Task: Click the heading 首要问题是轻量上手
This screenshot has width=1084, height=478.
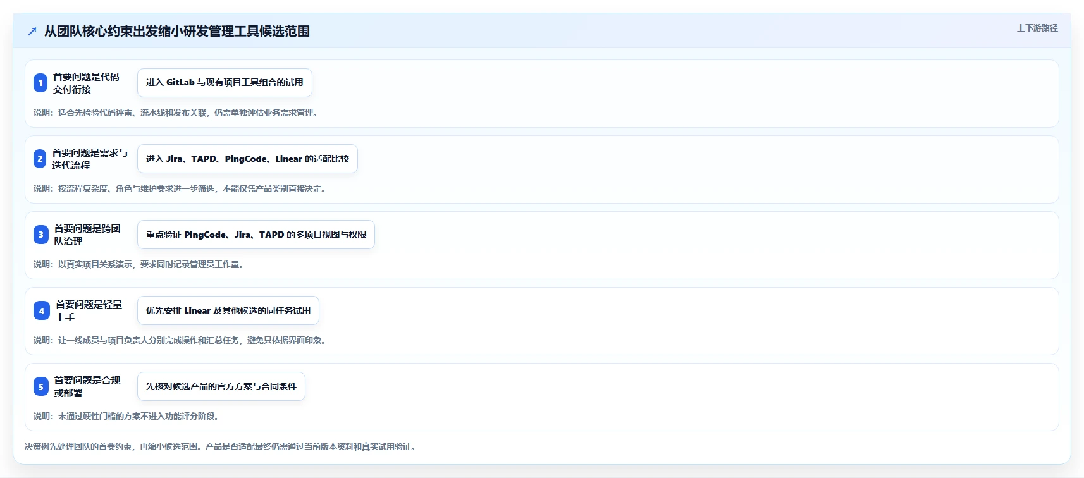Action: click(89, 310)
